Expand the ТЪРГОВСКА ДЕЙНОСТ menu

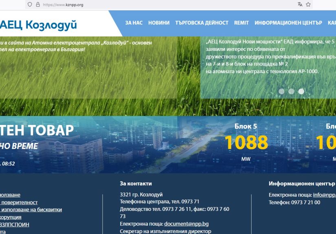pyautogui.click(x=202, y=23)
